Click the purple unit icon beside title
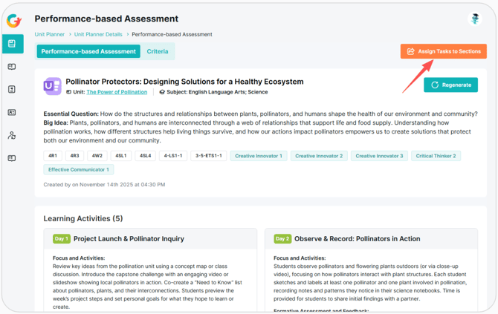 [52, 86]
